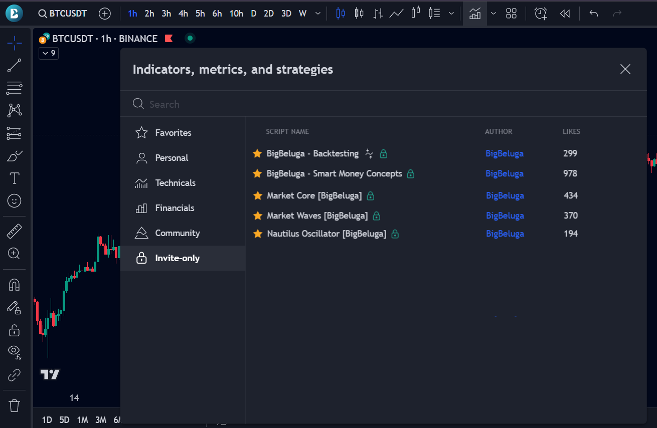Select the crosshair cursor tool

point(15,43)
